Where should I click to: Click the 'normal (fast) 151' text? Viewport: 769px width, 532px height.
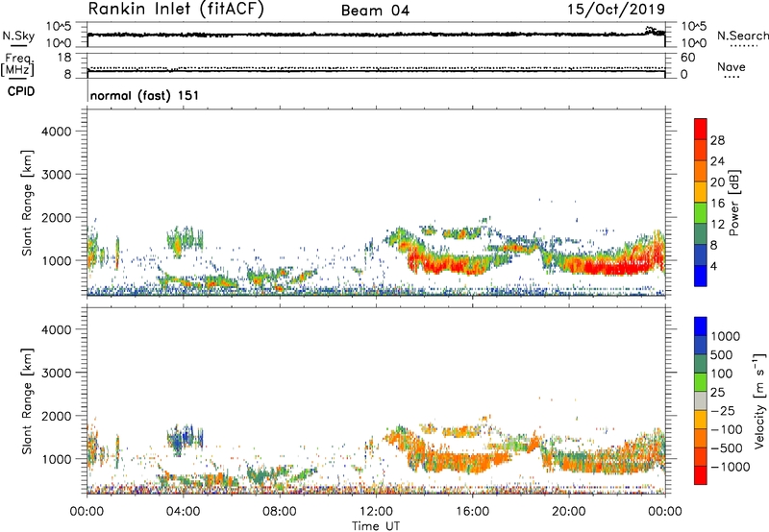145,95
